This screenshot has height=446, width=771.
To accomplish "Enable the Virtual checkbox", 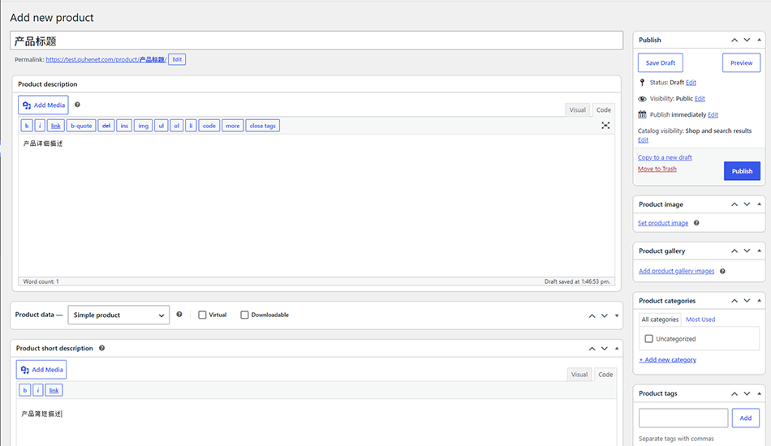I will coord(202,315).
